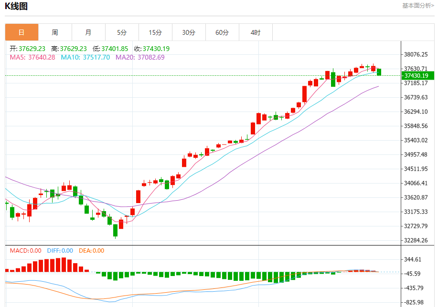Image resolution: width=438 pixels, height=307 pixels.
Task: Open the 30分 timeframe tab
Action: [x=189, y=32]
